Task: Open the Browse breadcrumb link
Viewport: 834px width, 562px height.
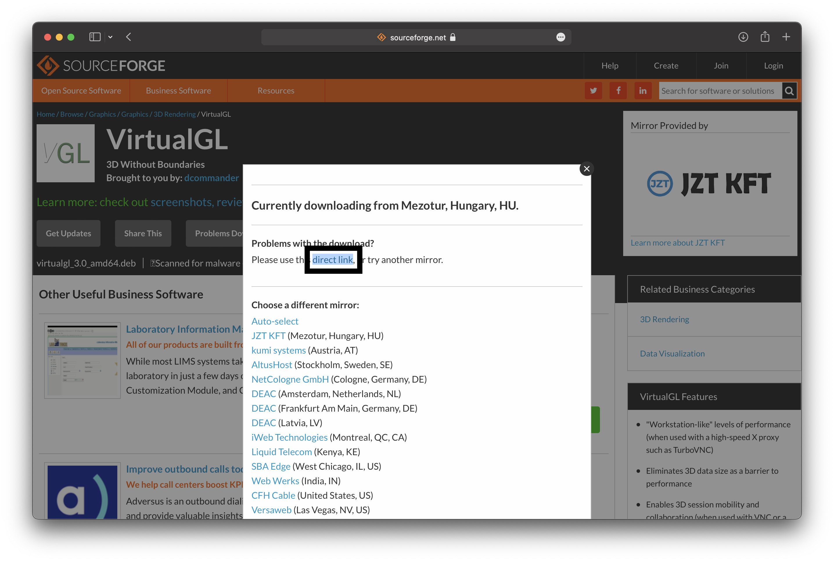Action: (x=72, y=114)
